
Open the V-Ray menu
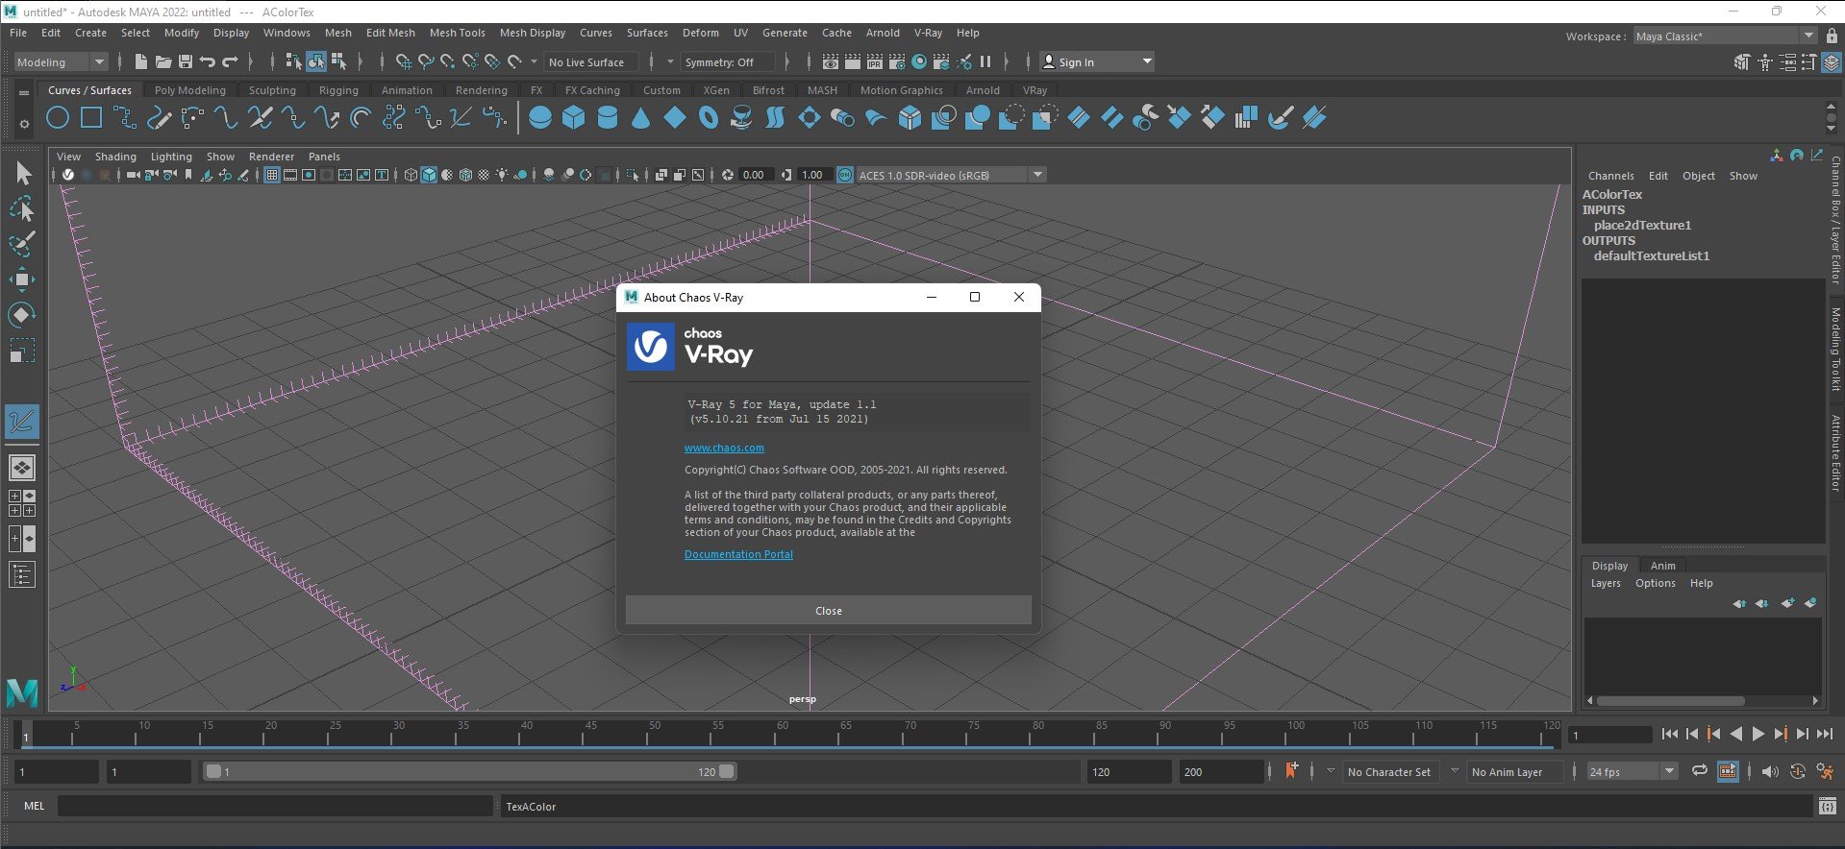point(928,33)
